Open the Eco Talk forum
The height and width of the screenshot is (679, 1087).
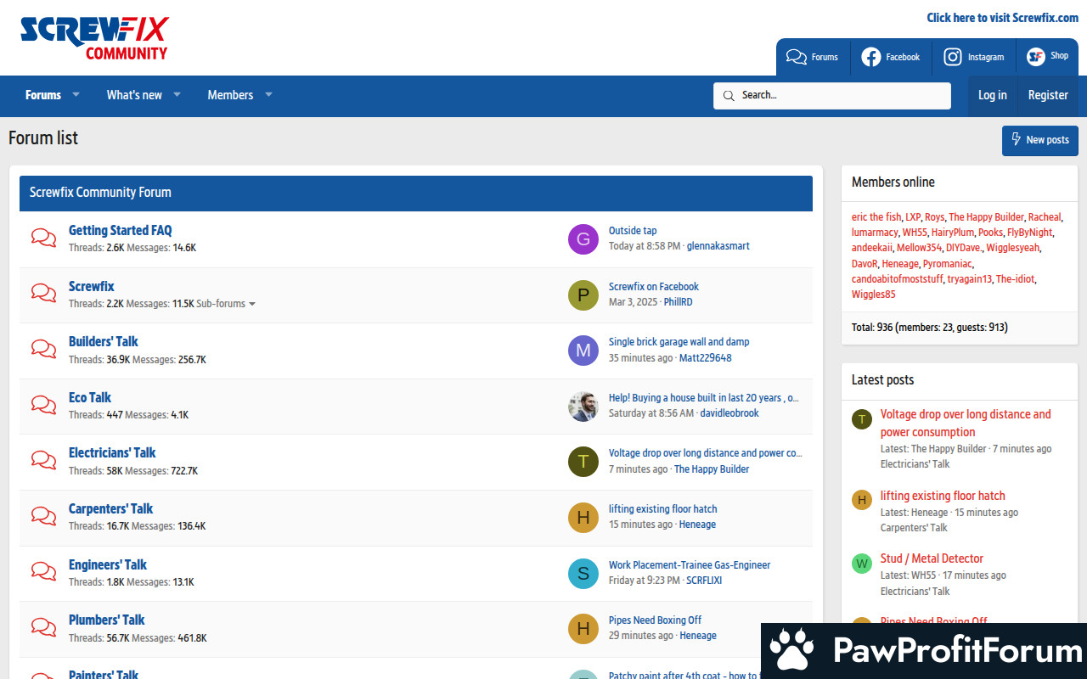[90, 398]
